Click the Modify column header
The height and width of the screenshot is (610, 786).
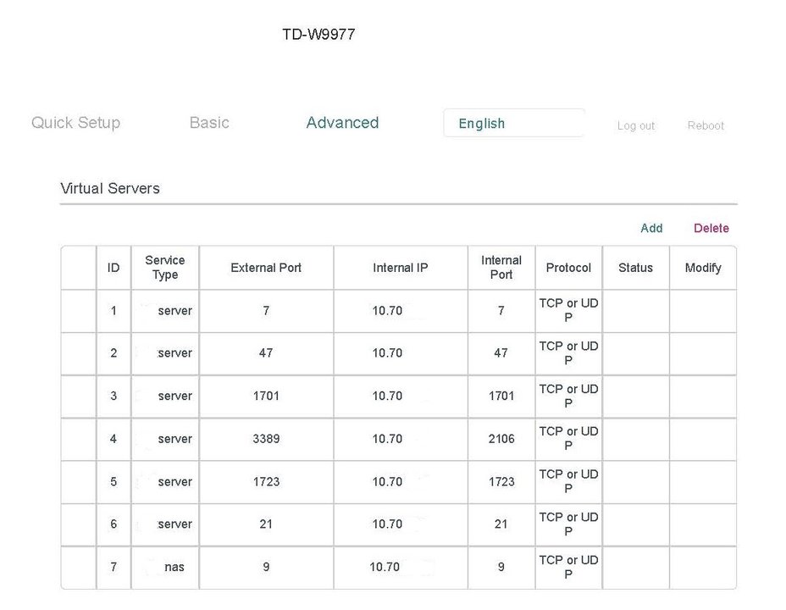(703, 268)
